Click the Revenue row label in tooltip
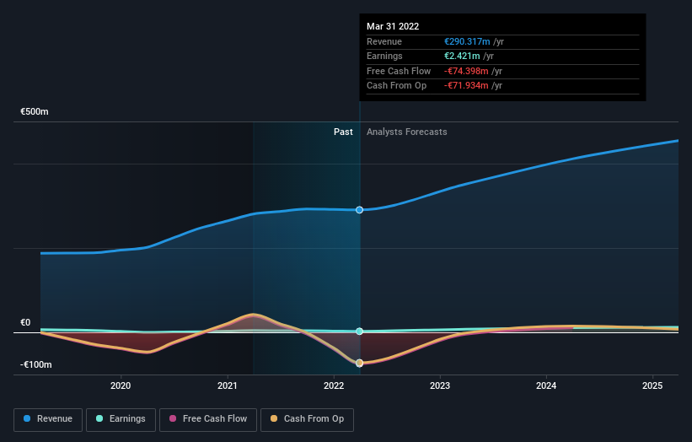This screenshot has width=692, height=442. pyautogui.click(x=384, y=41)
